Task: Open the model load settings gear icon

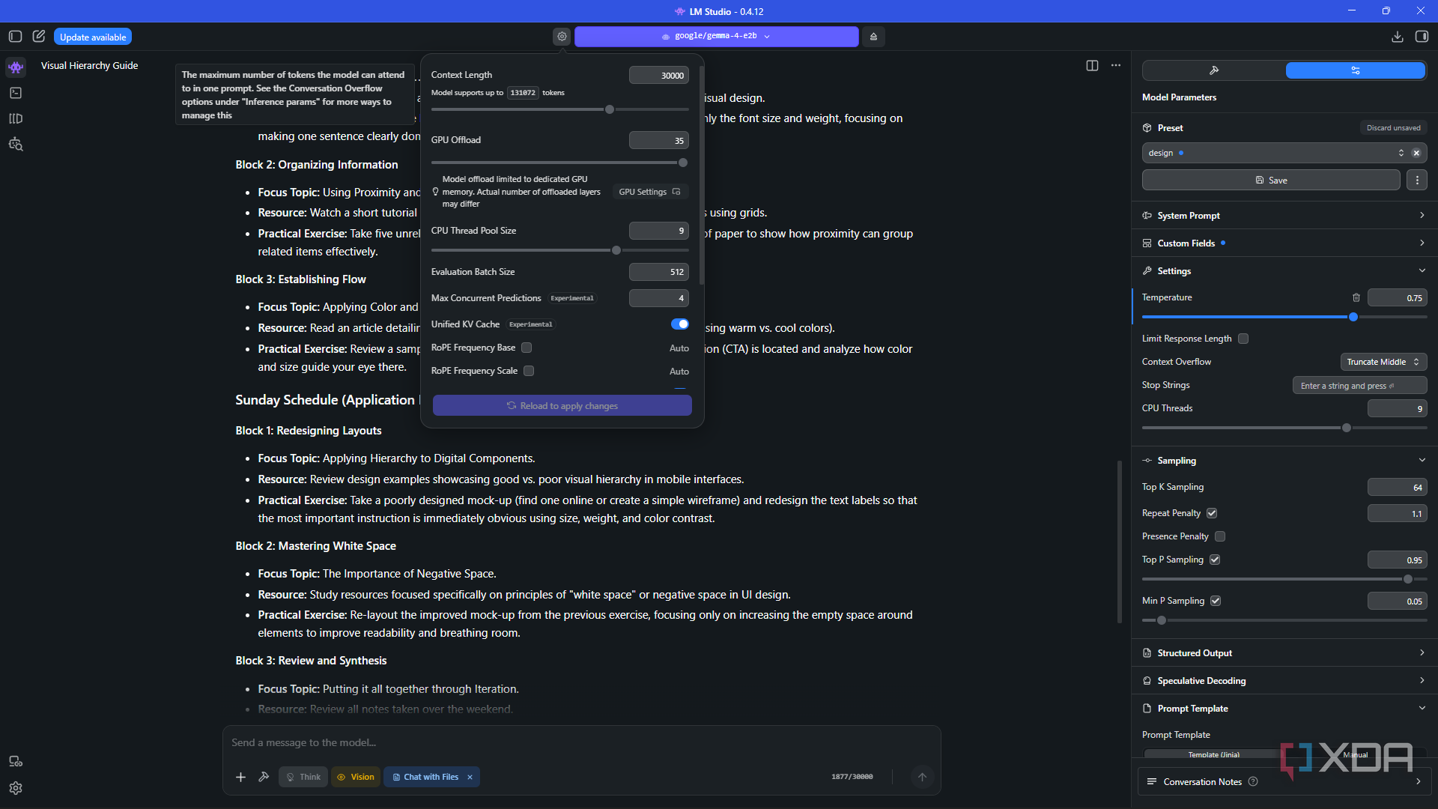Action: click(x=562, y=37)
